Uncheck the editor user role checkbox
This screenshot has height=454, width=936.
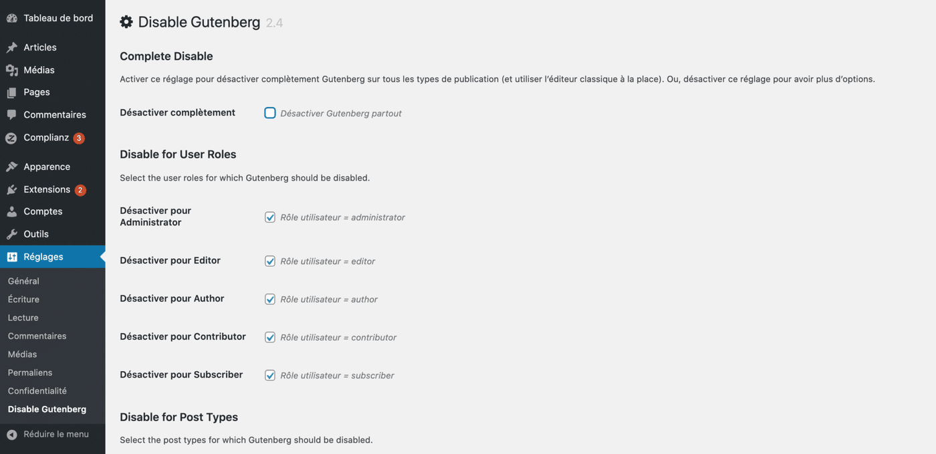point(270,261)
